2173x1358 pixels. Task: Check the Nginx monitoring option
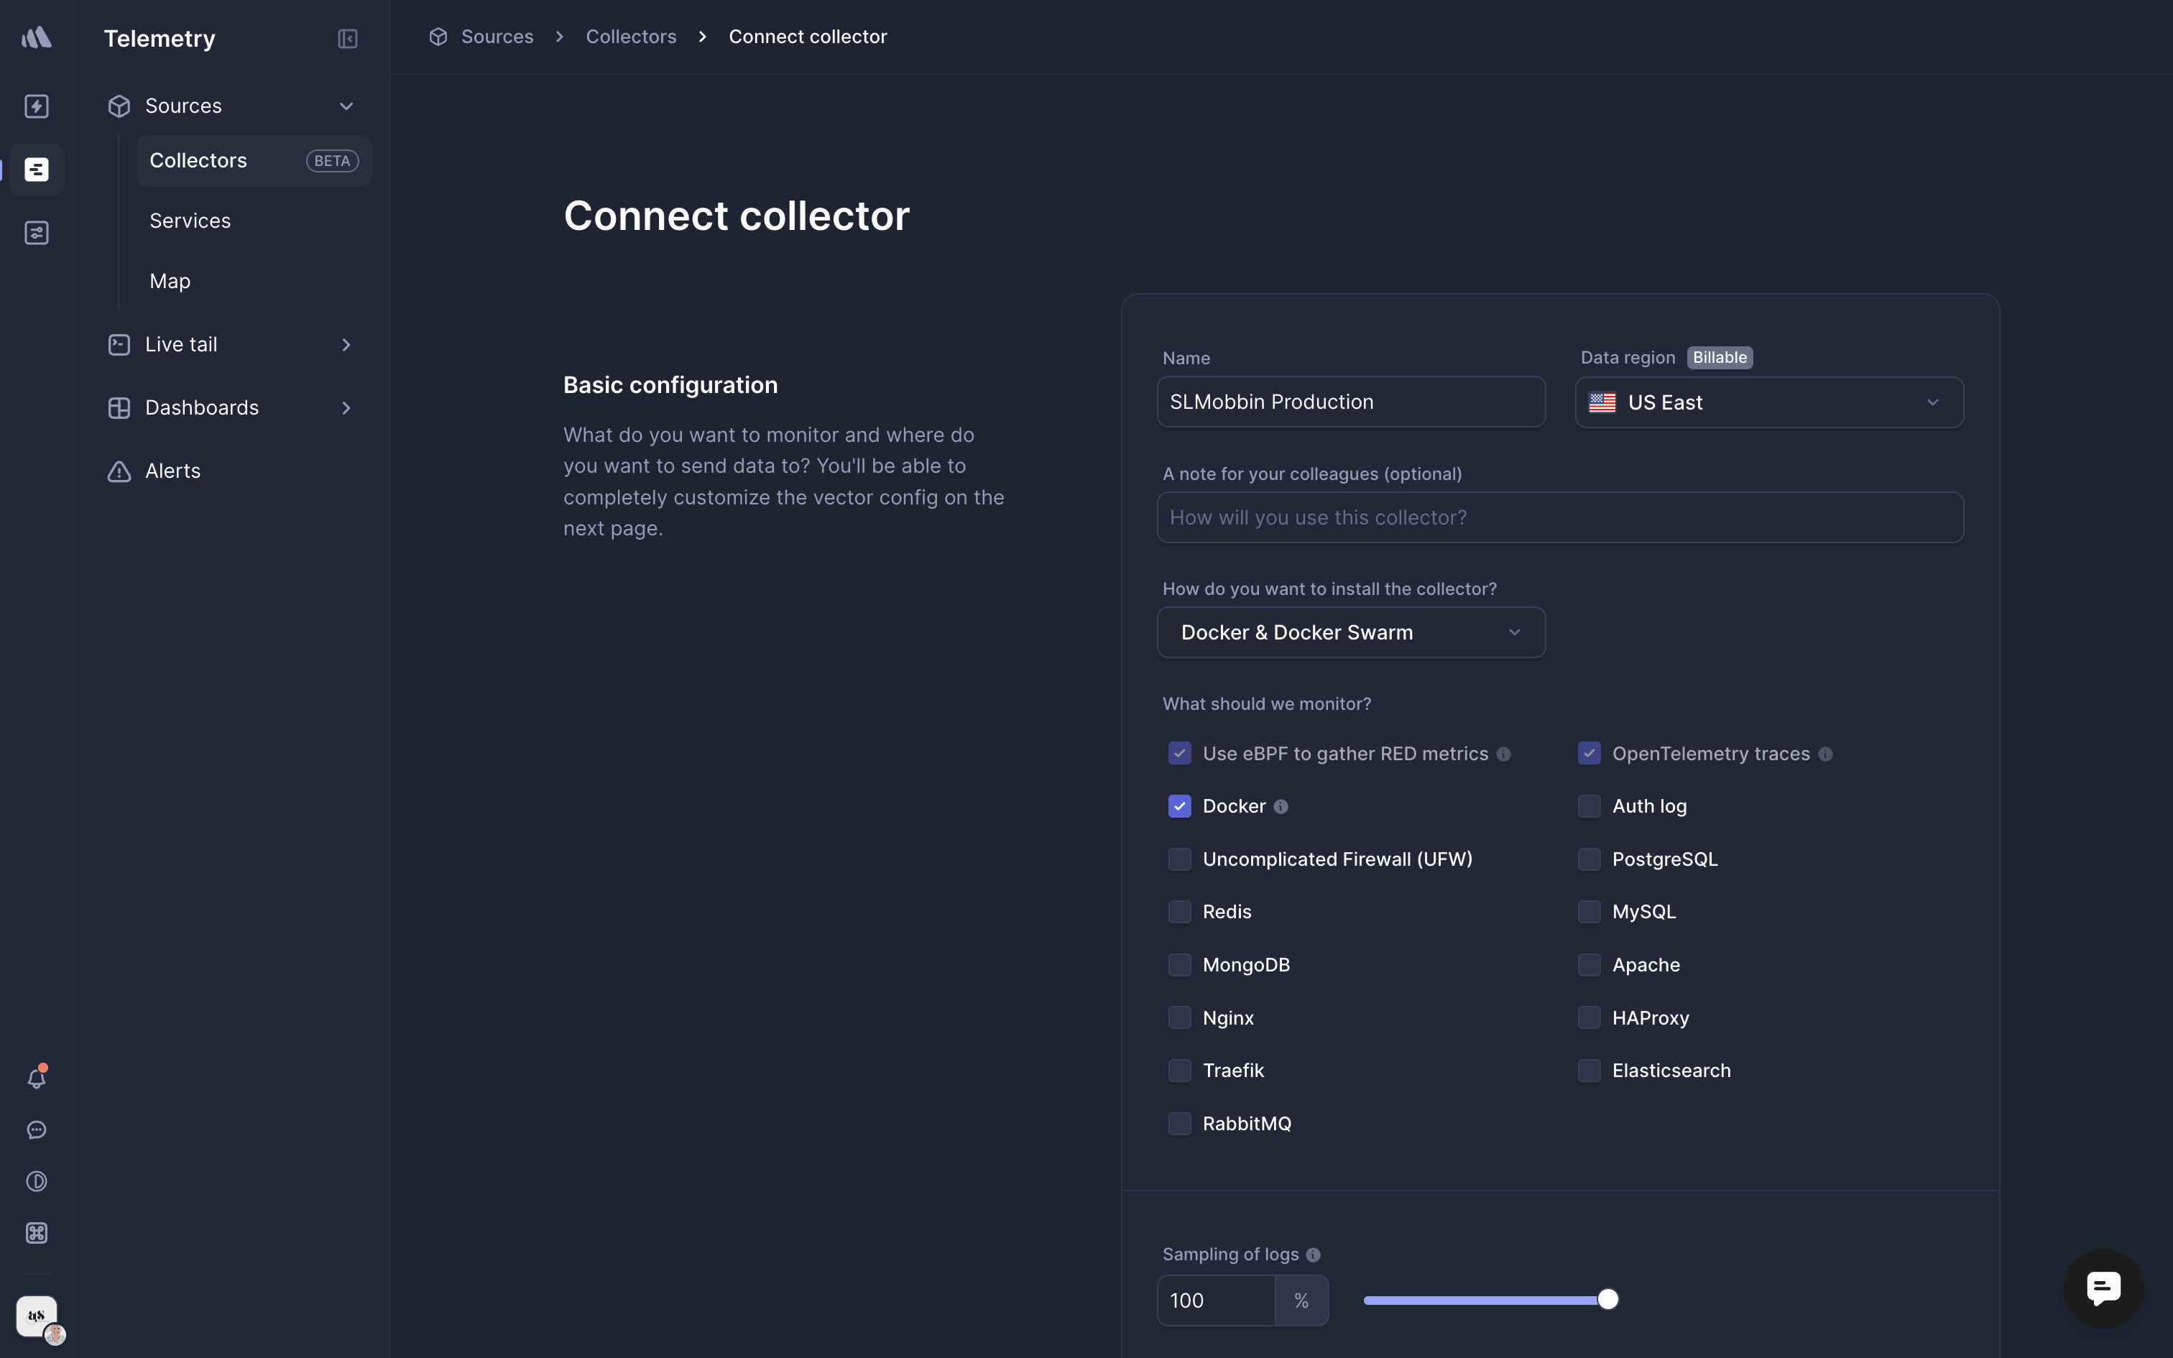(x=1179, y=1017)
